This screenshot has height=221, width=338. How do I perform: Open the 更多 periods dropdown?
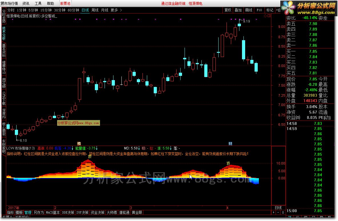coord(114,10)
